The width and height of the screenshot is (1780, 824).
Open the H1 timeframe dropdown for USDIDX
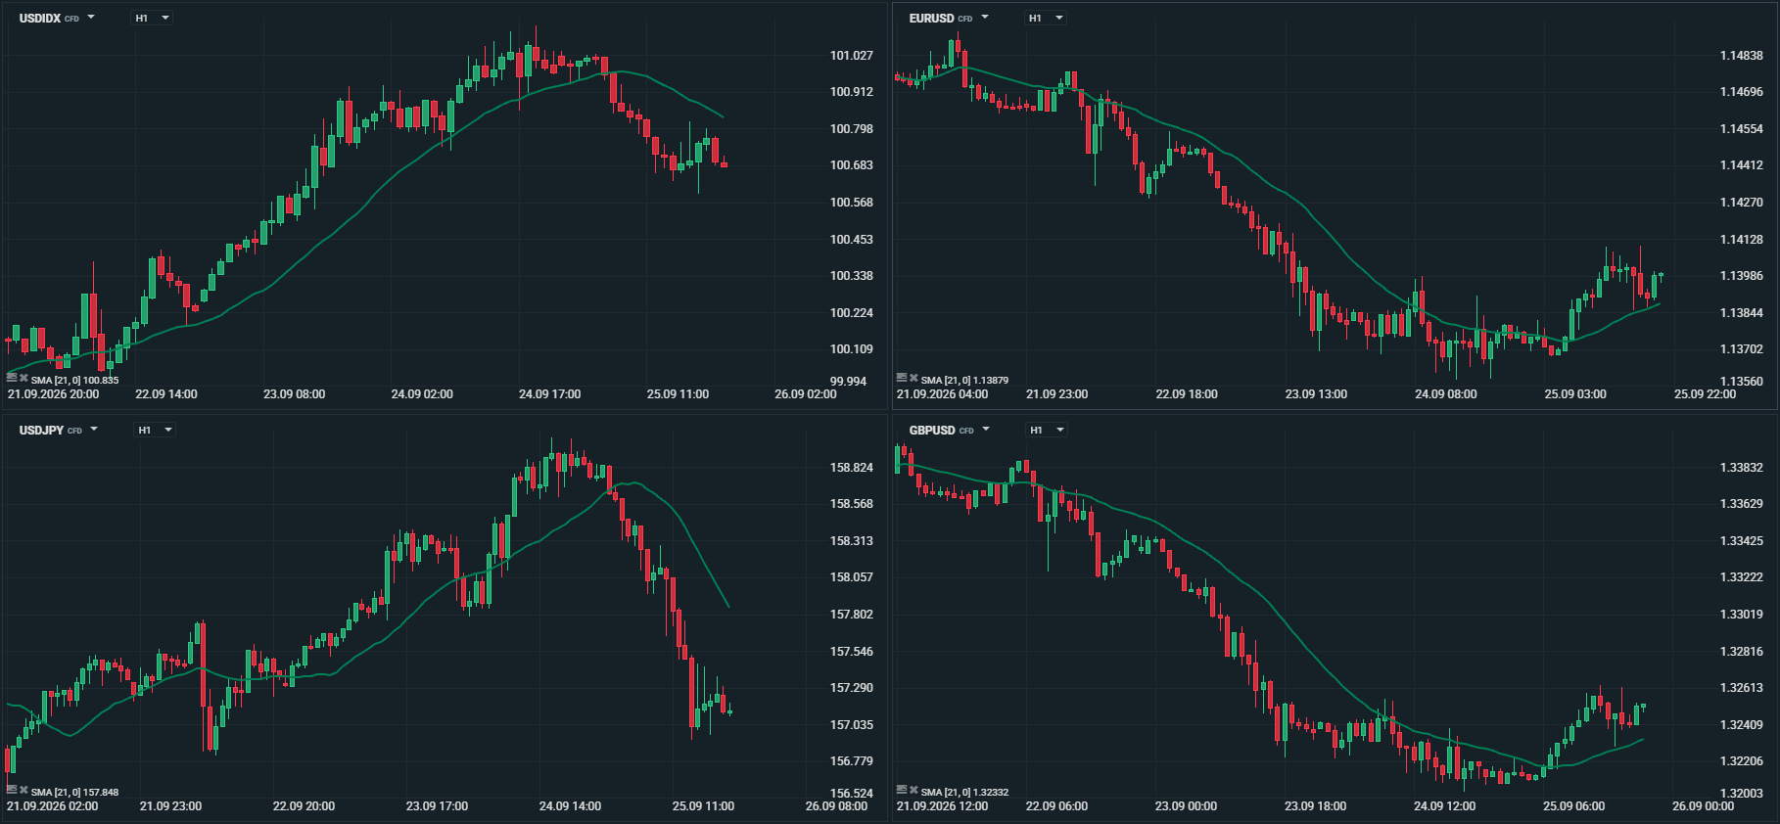pos(152,18)
